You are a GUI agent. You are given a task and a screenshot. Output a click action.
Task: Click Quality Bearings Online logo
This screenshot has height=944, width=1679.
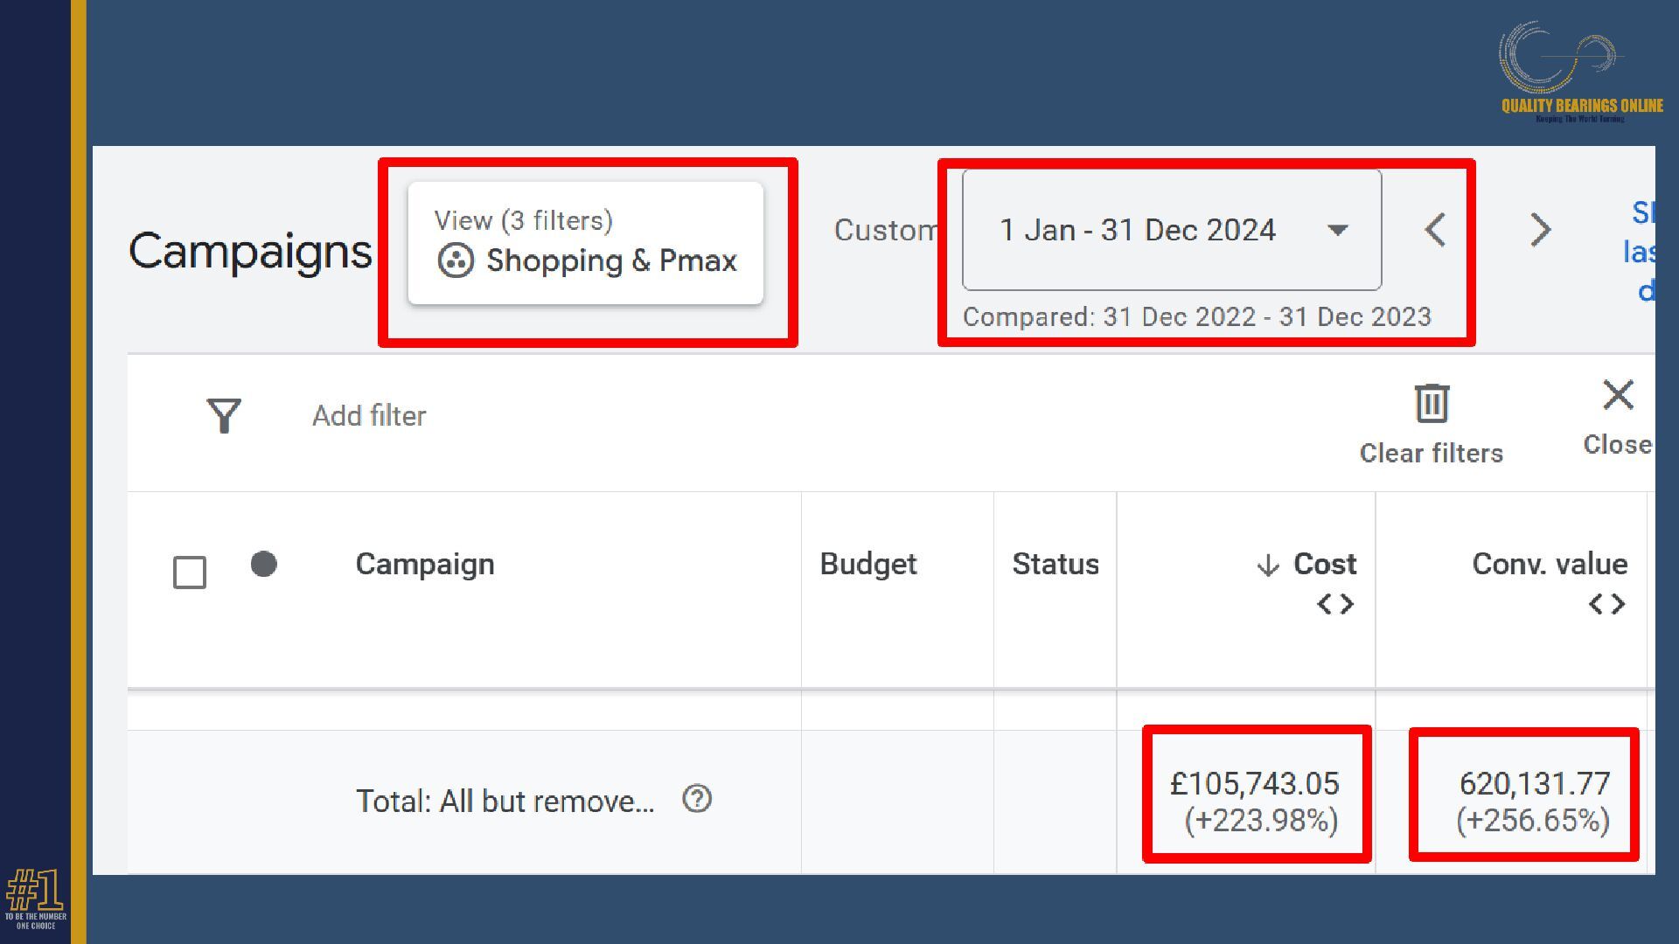click(1581, 72)
